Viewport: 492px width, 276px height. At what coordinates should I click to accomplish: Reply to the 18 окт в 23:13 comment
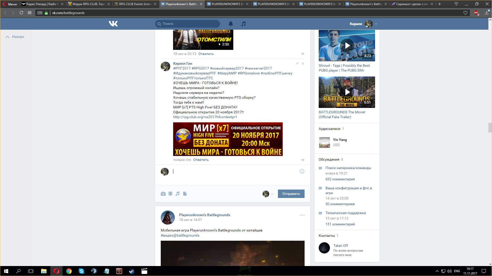tap(206, 54)
